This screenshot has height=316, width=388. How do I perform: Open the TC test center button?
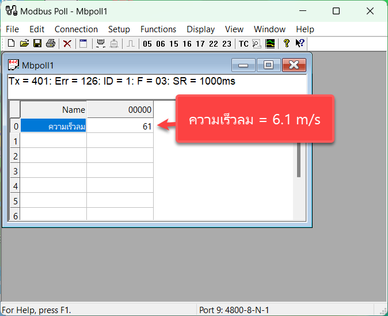pos(244,44)
